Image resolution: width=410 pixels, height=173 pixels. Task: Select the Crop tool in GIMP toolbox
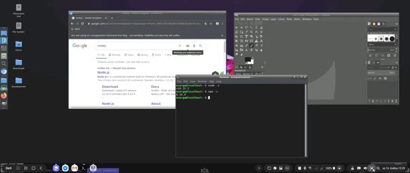[x=241, y=36]
